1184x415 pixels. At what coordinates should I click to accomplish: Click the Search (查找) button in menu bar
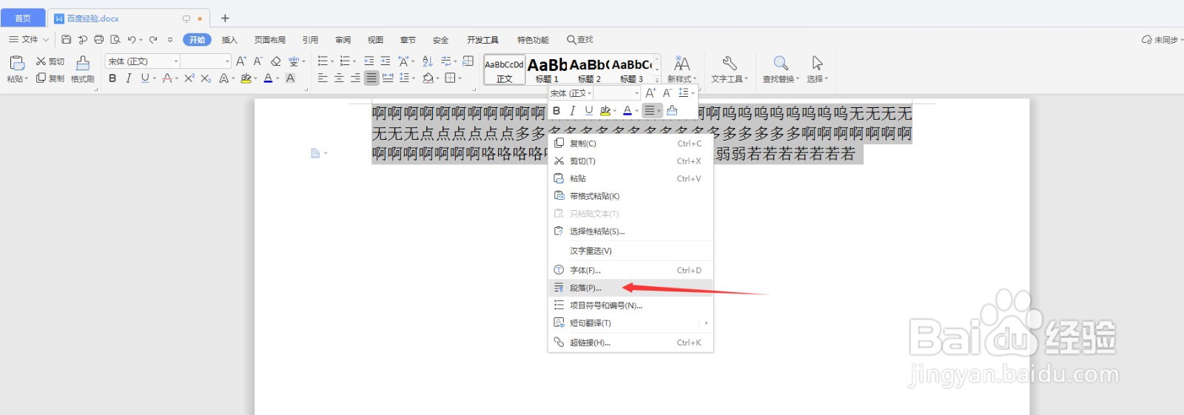click(x=580, y=40)
